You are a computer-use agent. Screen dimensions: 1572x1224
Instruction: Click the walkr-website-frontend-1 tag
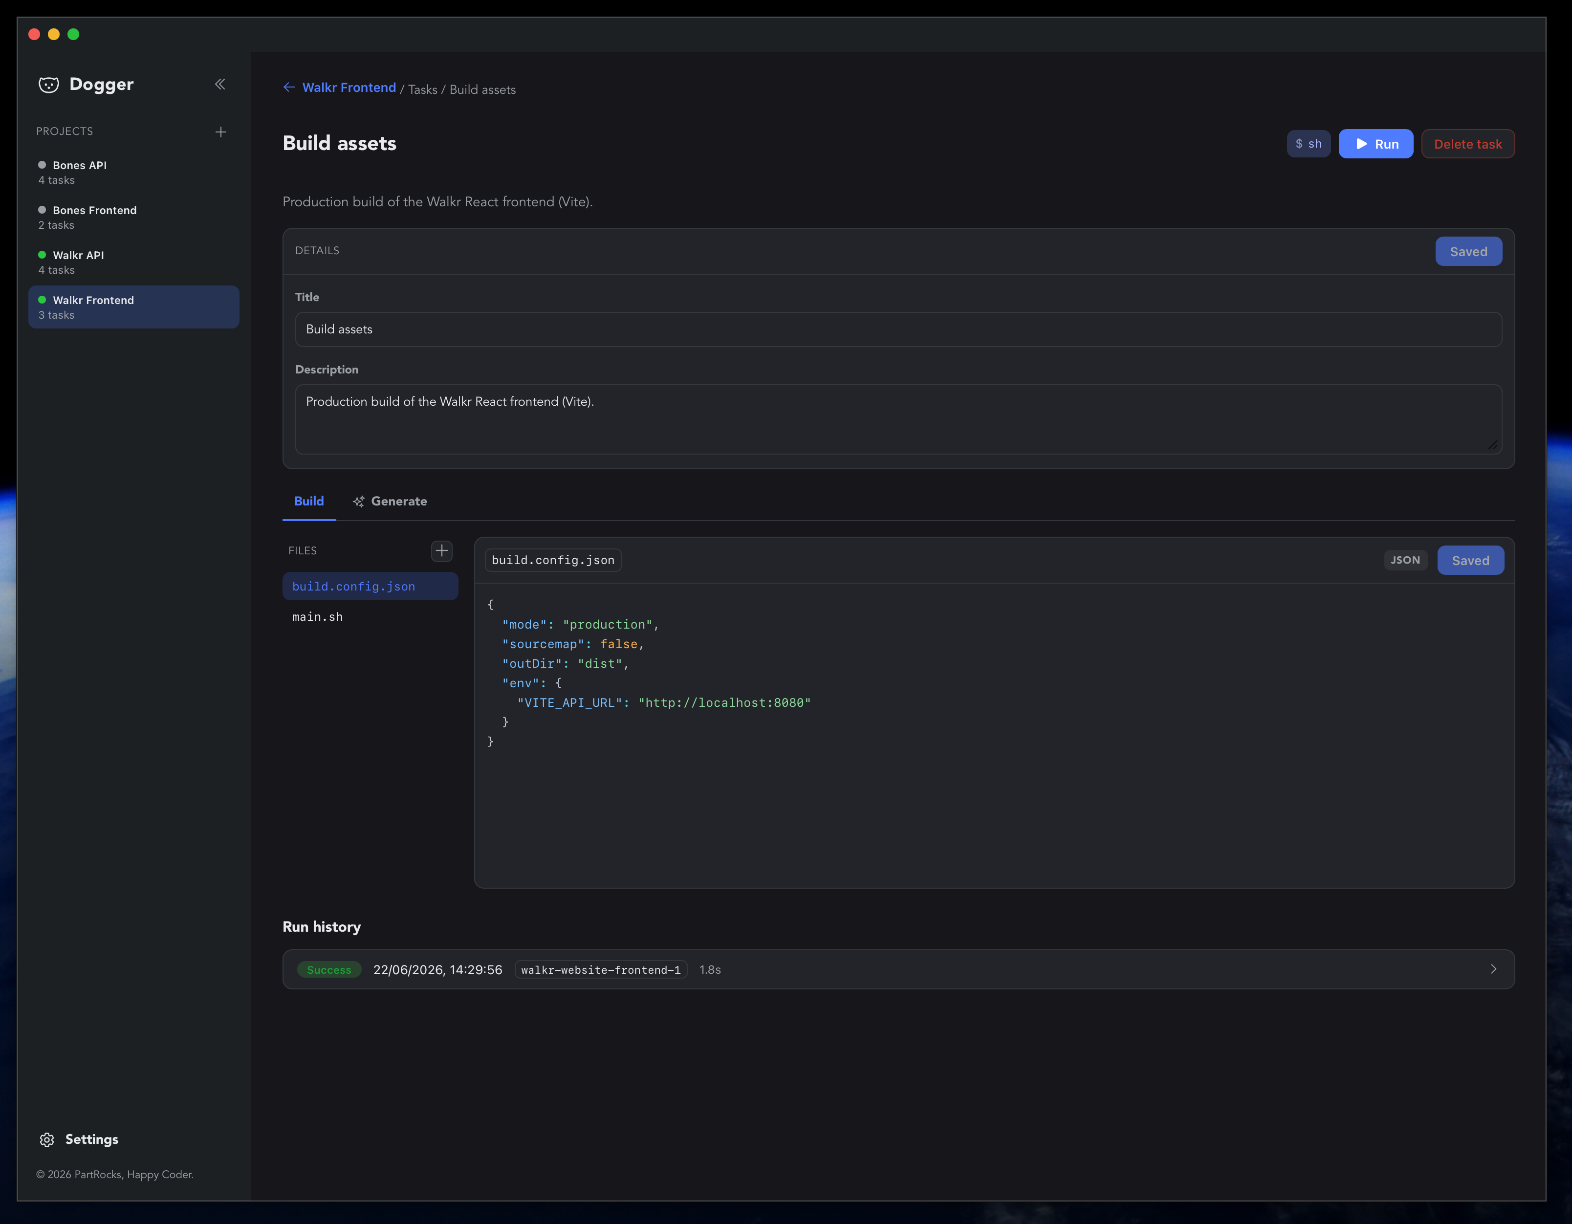pyautogui.click(x=601, y=970)
